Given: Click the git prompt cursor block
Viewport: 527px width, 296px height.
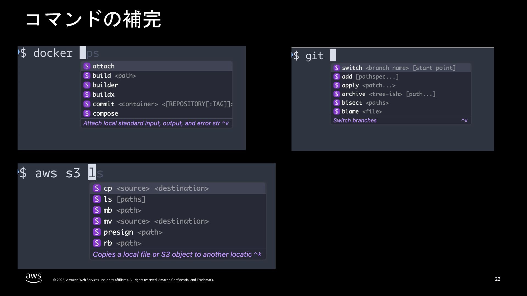Looking at the screenshot, I should [x=333, y=55].
